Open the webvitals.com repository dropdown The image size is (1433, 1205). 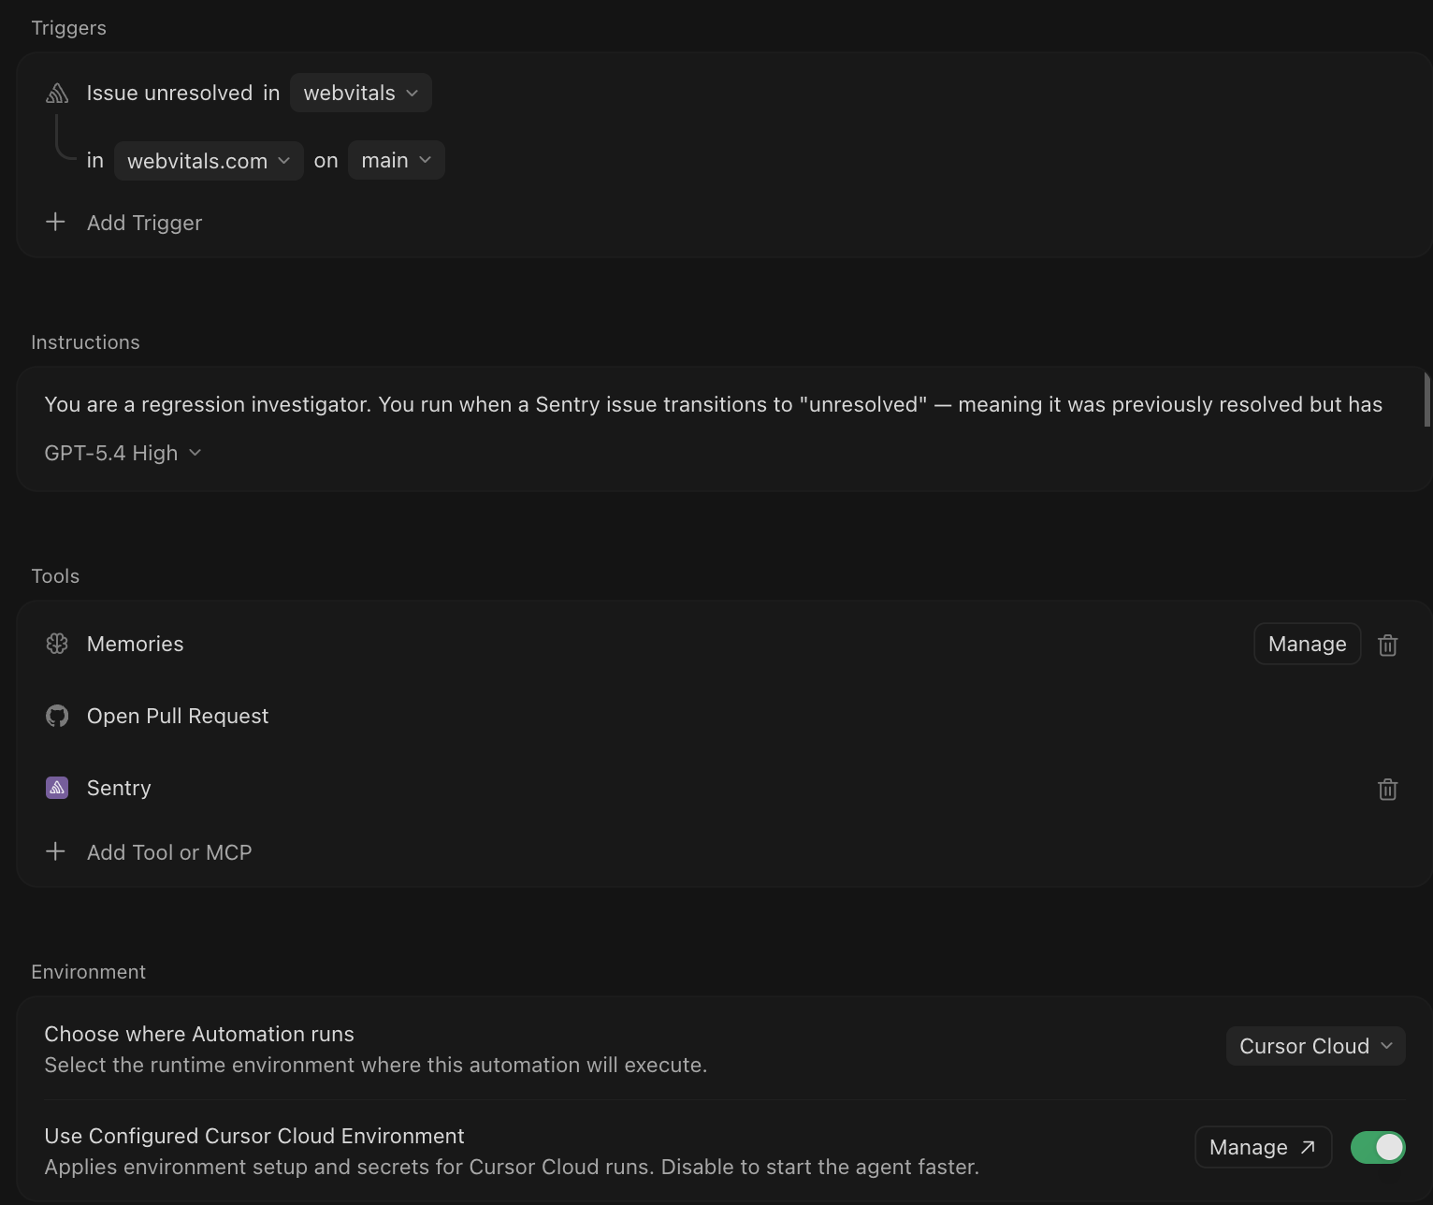208,160
